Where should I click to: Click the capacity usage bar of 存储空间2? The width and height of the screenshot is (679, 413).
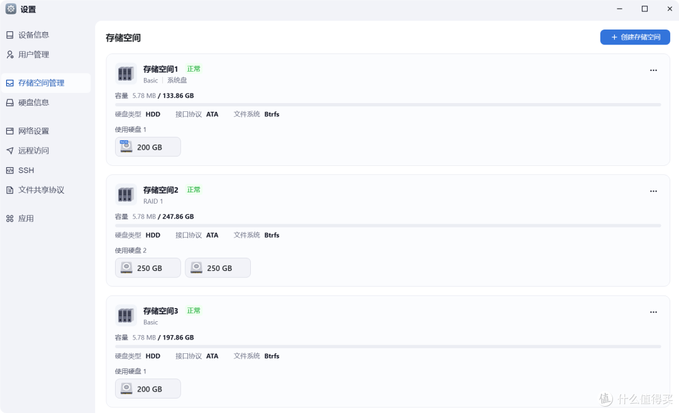388,225
